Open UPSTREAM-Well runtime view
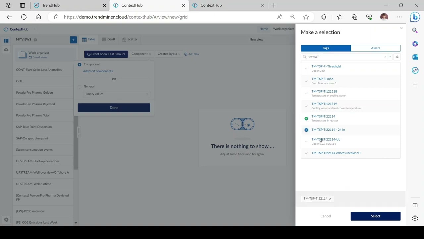The width and height of the screenshot is (424, 239). click(33, 184)
